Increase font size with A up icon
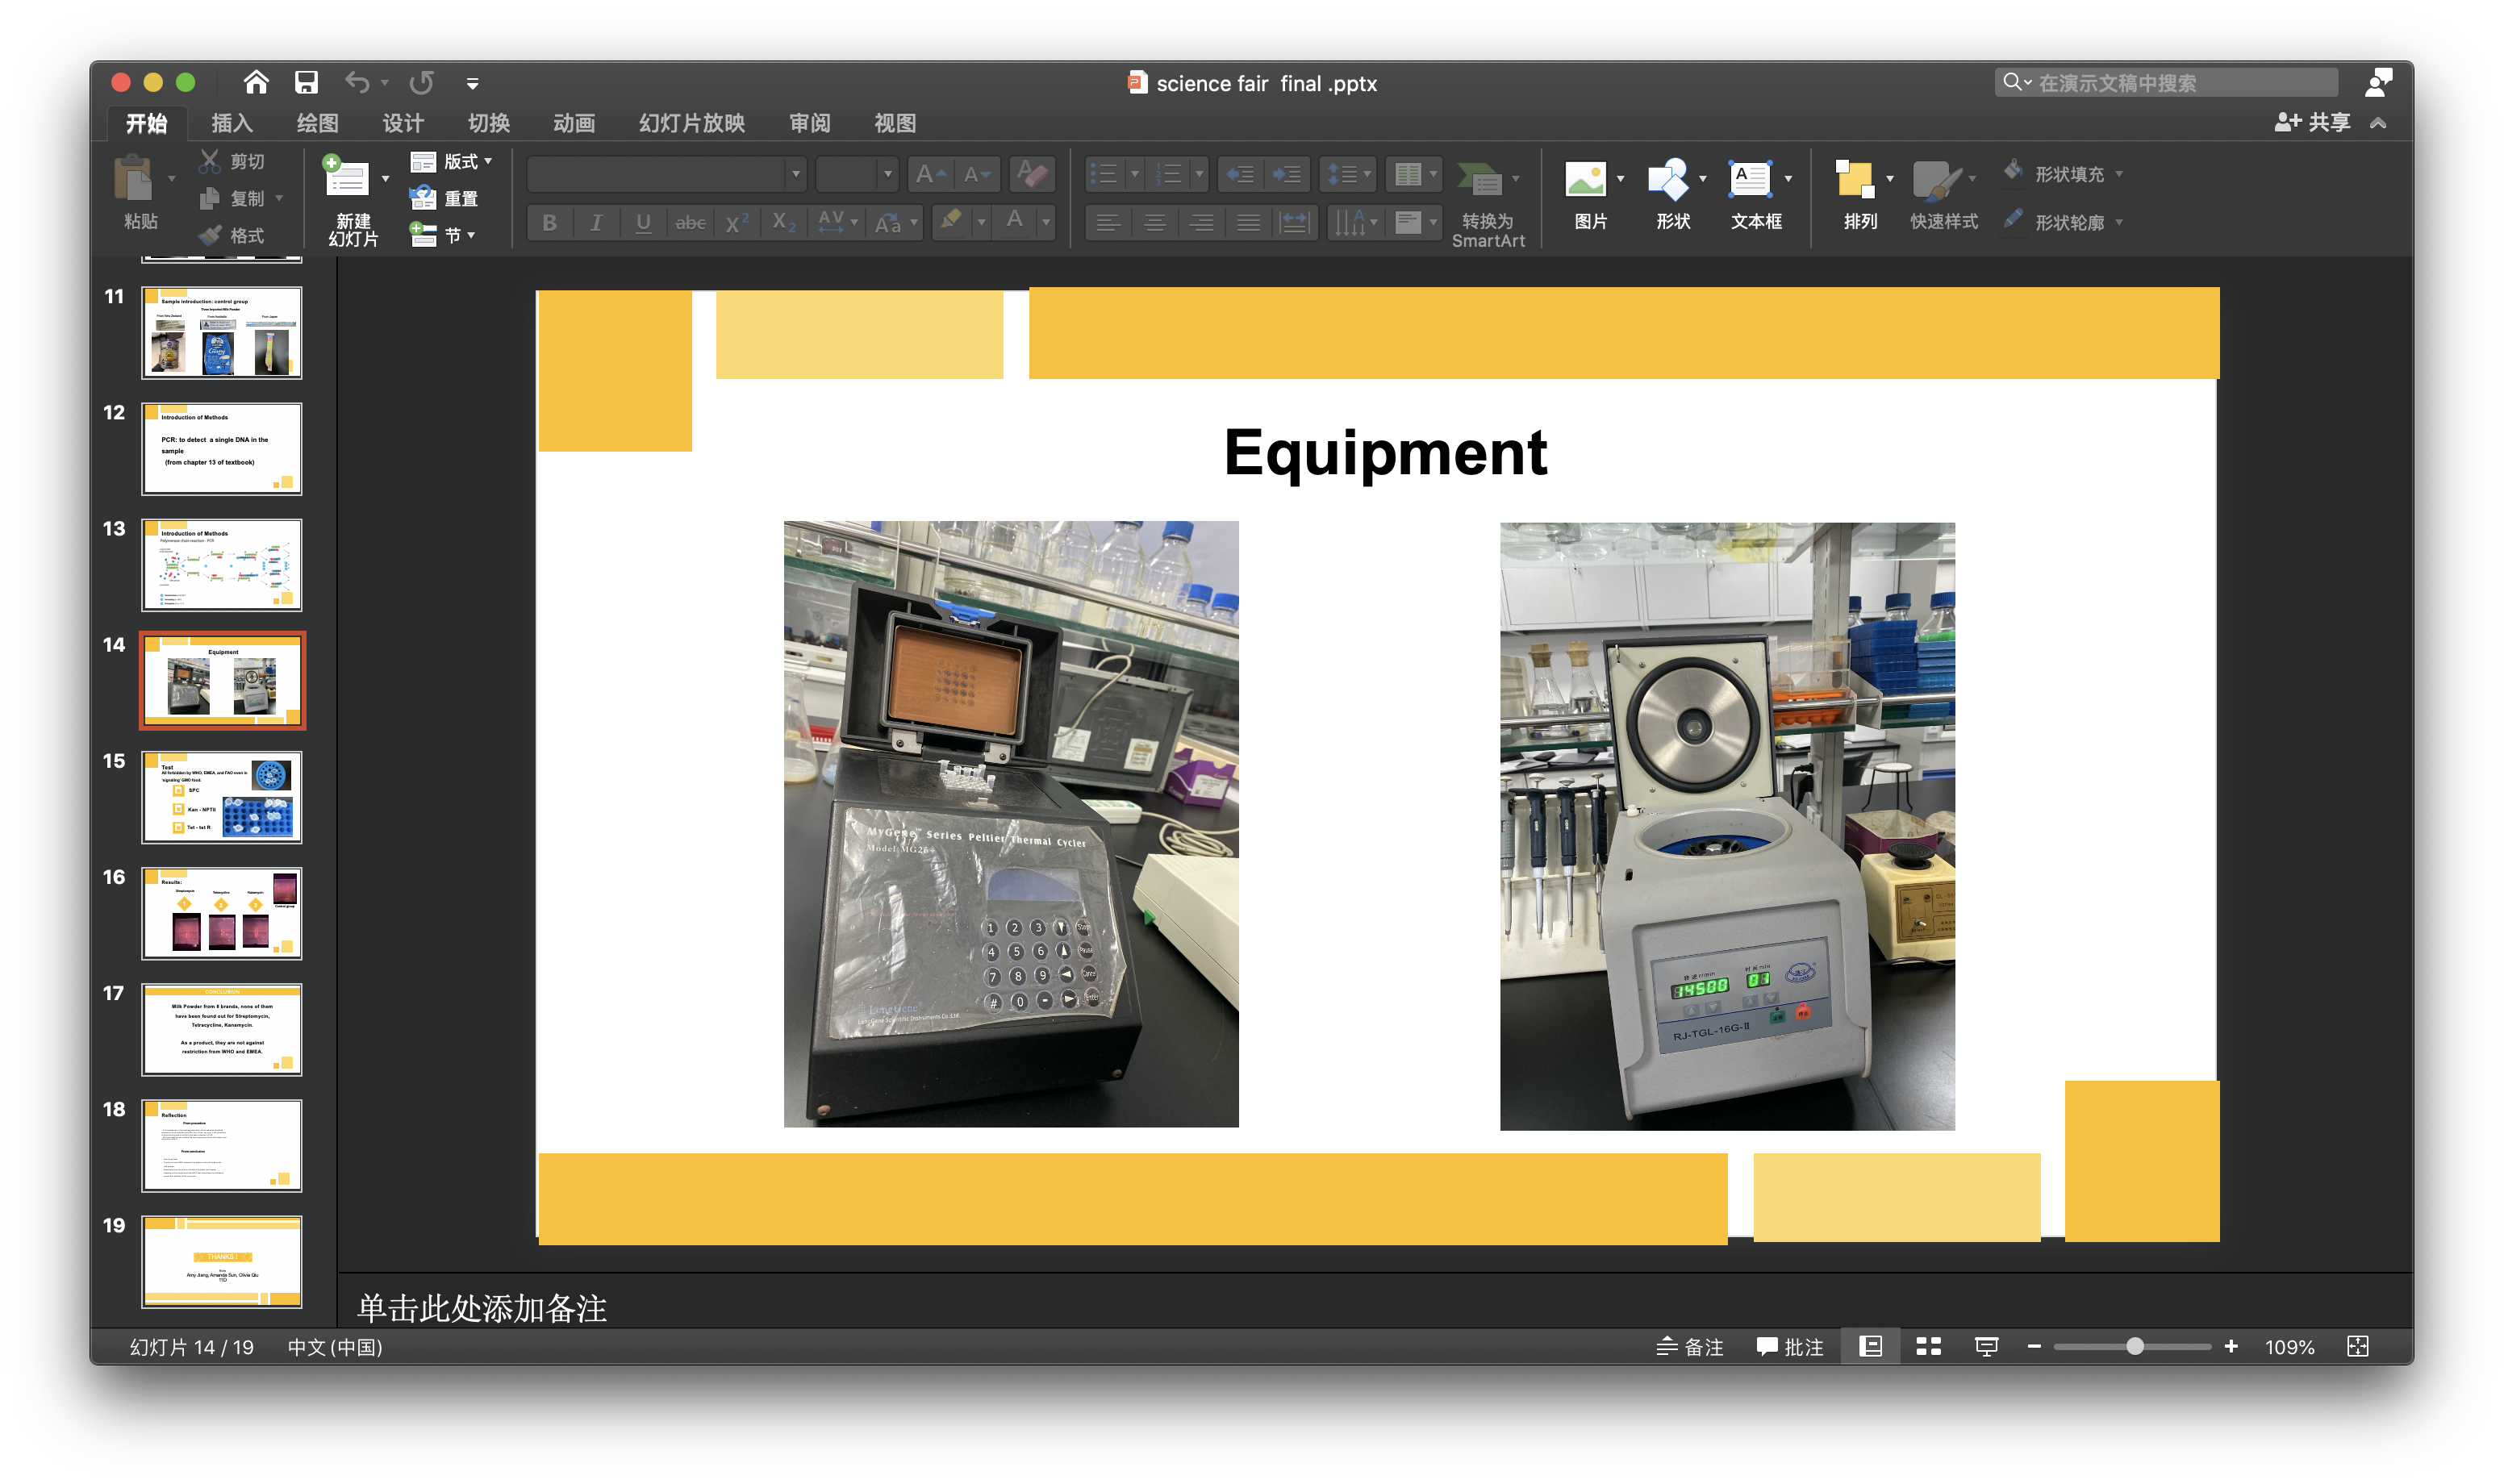Image resolution: width=2504 pixels, height=1484 pixels. point(930,174)
